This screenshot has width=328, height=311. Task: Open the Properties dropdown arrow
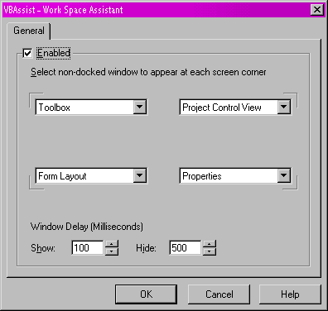click(284, 175)
